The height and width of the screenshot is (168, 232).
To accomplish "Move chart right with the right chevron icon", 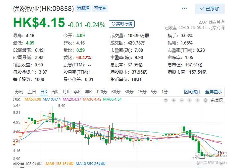I will [197, 100].
